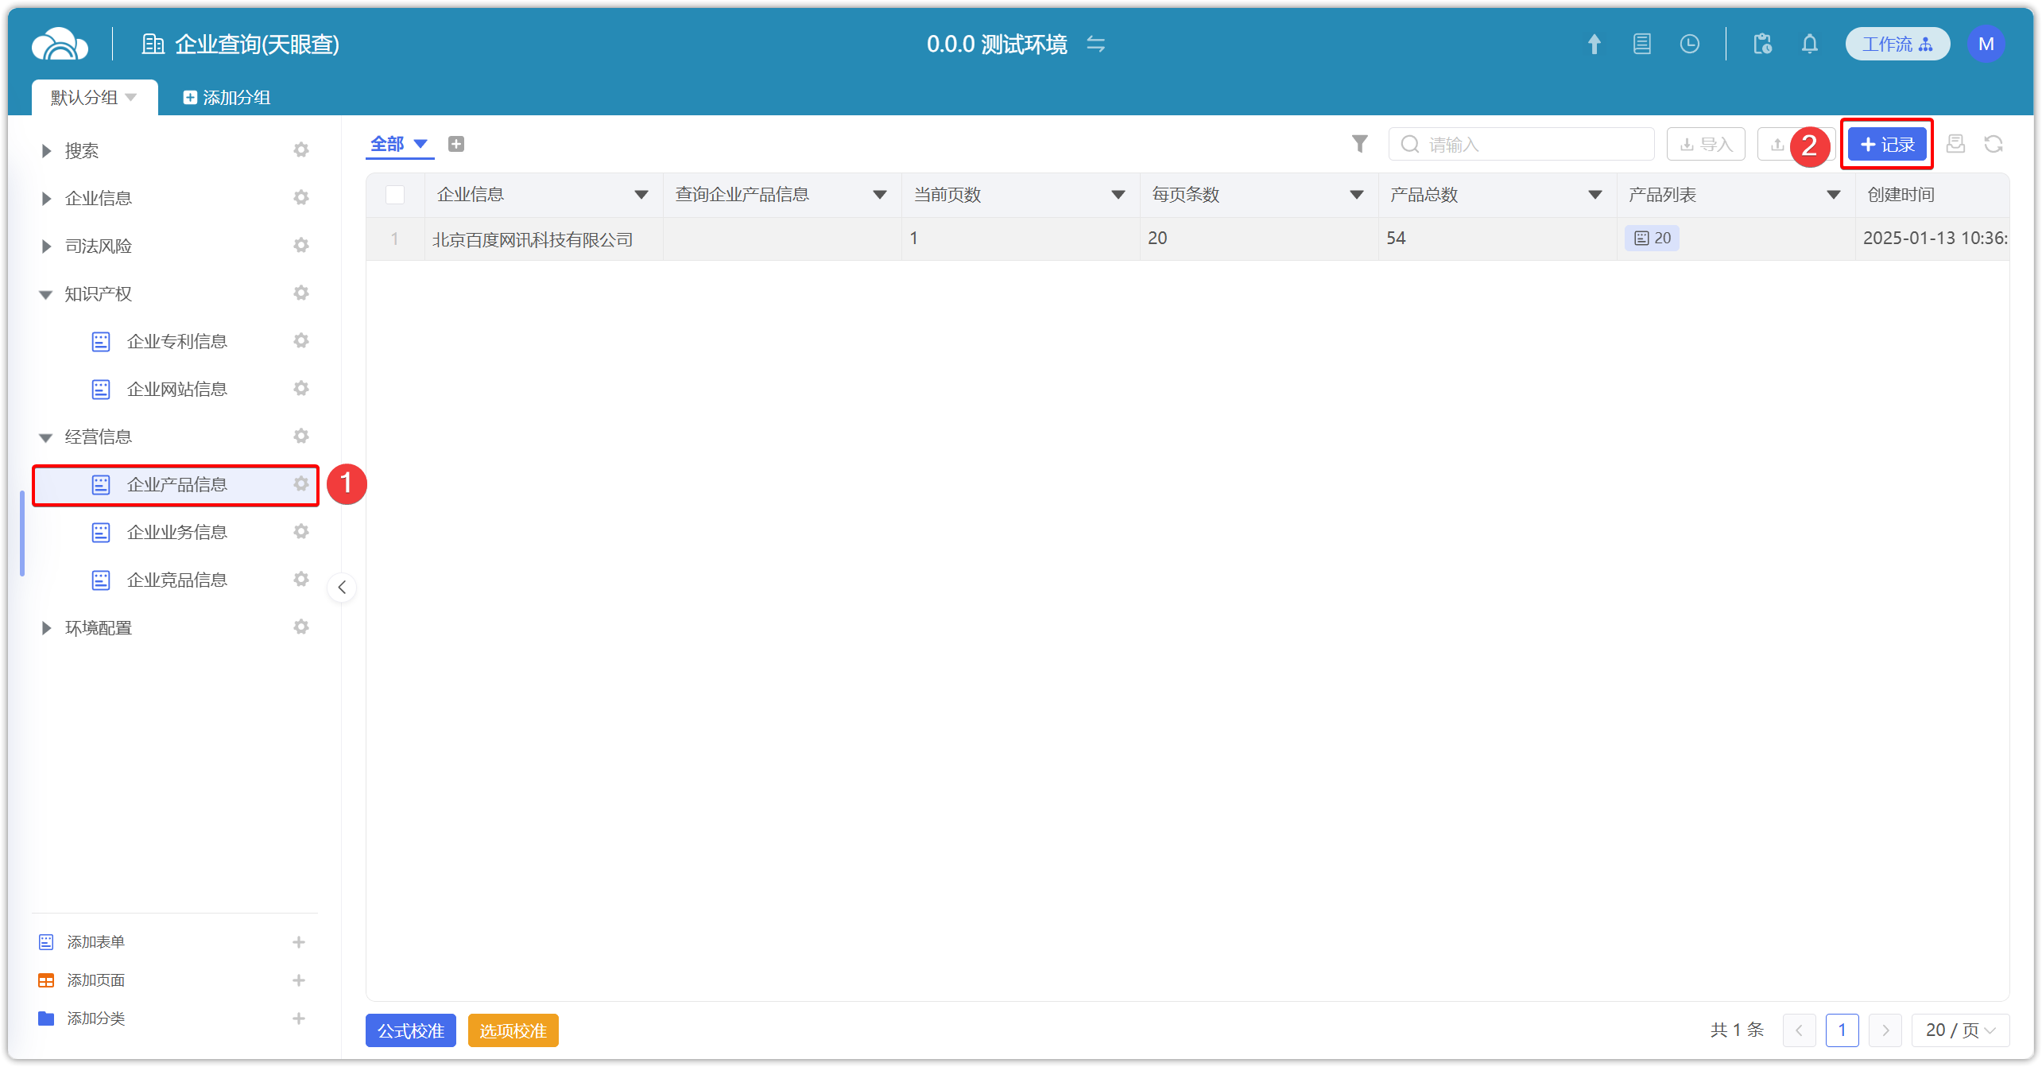Viewport: 2042px width, 1067px height.
Task: Select 企业产品信息 form
Action: pos(176,484)
